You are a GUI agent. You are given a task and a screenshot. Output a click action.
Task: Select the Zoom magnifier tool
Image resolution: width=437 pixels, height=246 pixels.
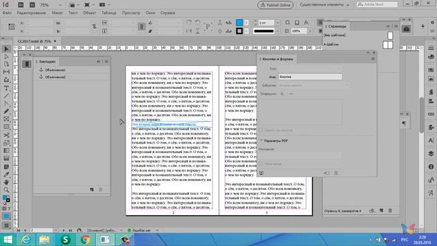pyautogui.click(x=6, y=190)
